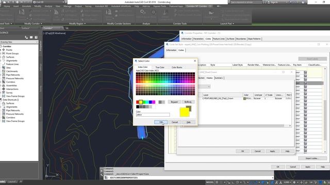This screenshot has height=185, width=330.
Task: Select the blue standard color swatch
Action: [x=151, y=102]
